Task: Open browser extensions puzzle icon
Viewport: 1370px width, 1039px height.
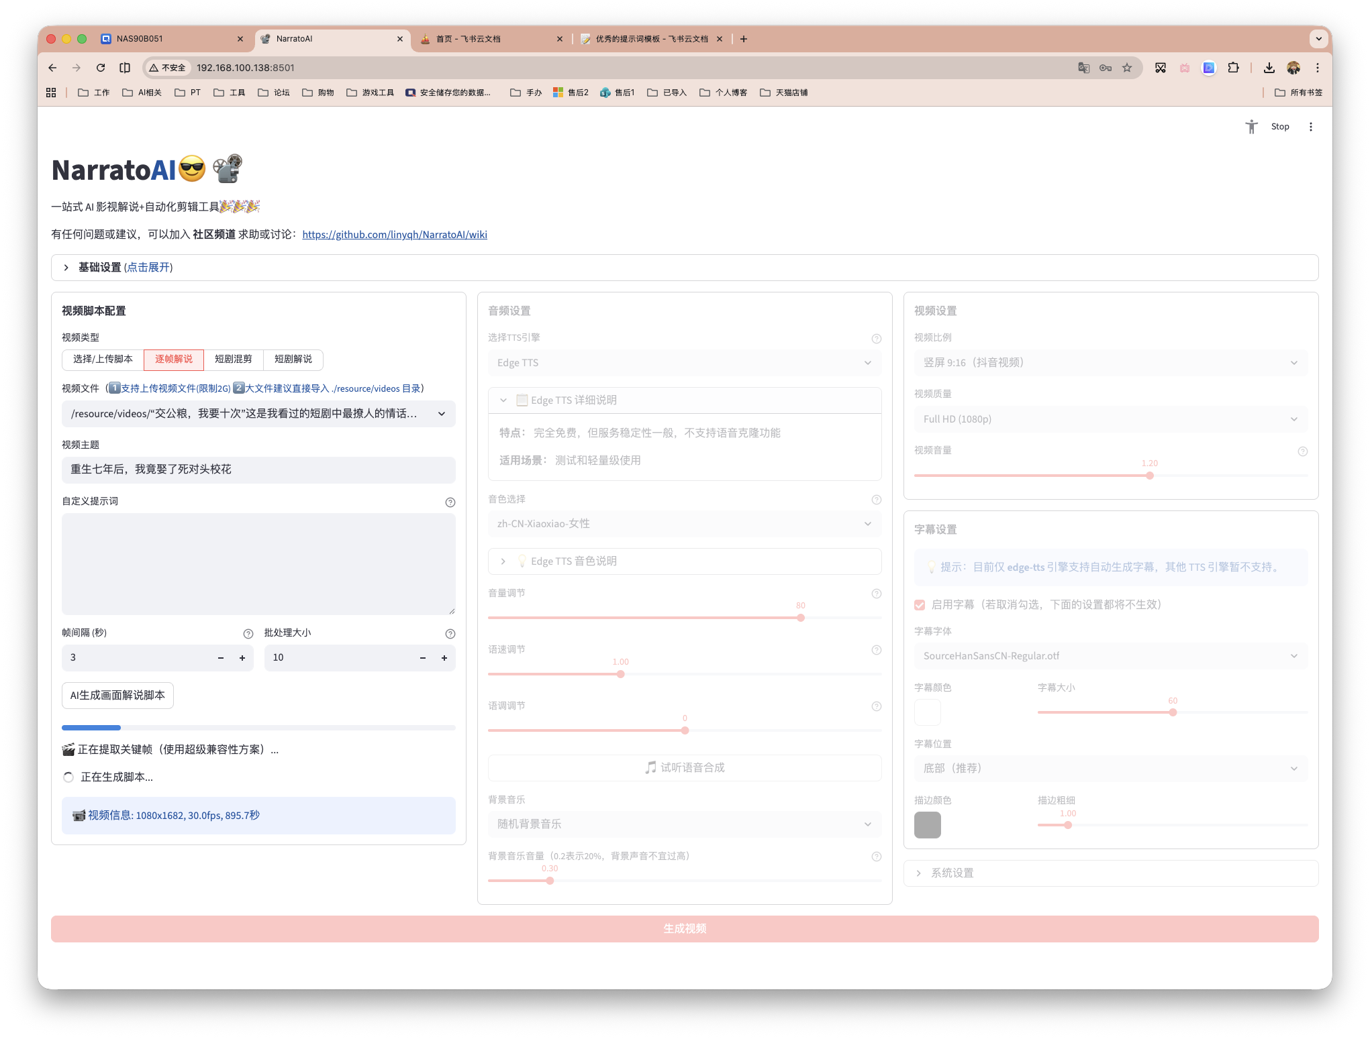Action: 1233,68
